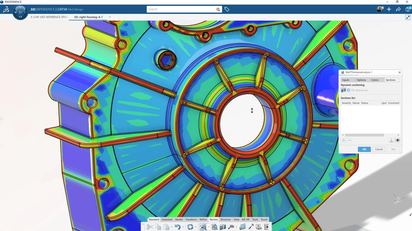Open the tags icon beside search
Screen dimensions: 412x231
[227, 9]
